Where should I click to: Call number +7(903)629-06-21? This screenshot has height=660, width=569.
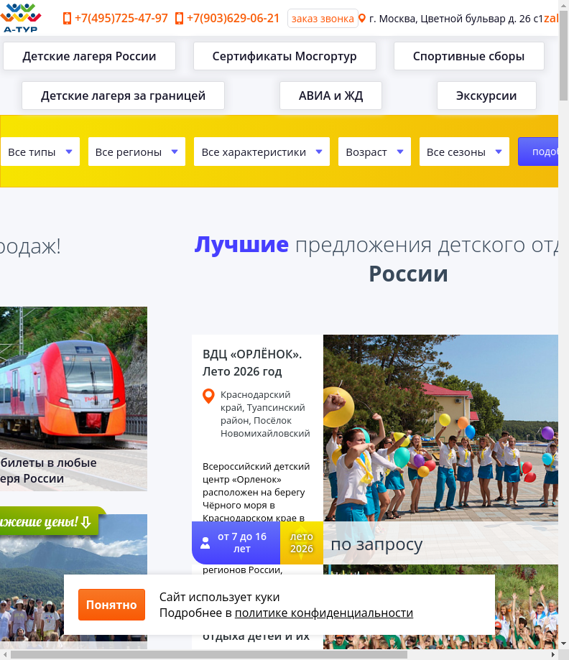(233, 18)
